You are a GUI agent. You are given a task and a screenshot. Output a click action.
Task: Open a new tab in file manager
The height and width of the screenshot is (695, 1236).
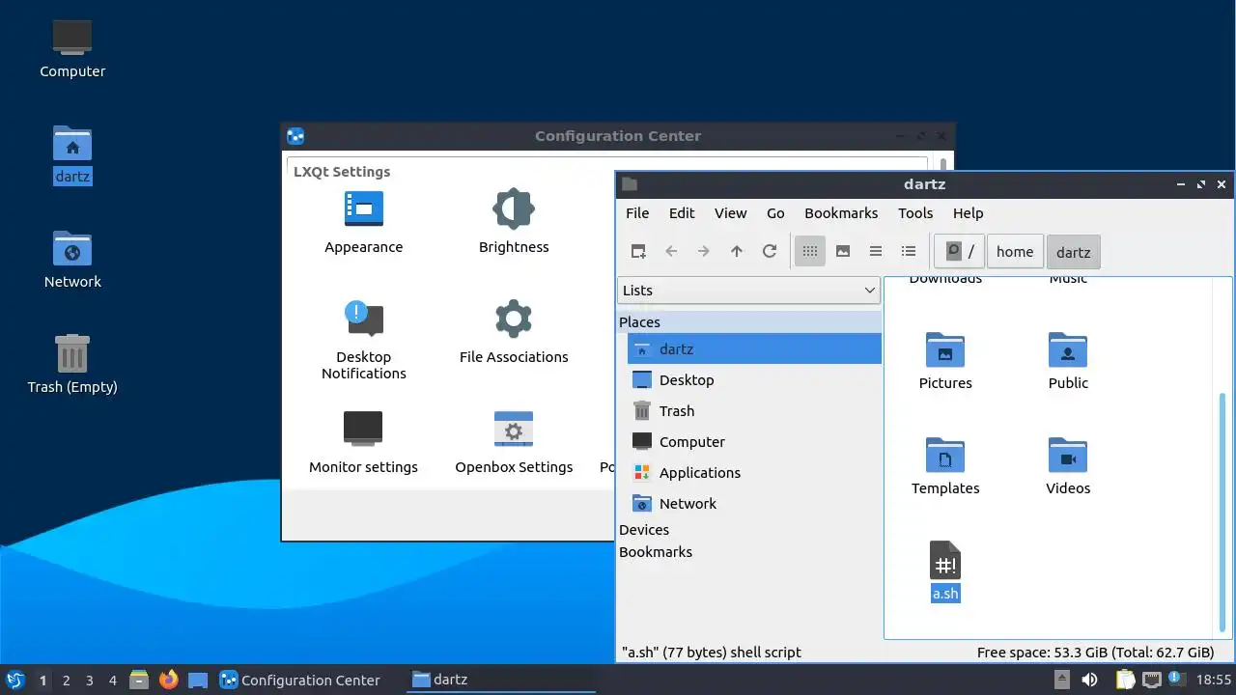click(x=638, y=251)
